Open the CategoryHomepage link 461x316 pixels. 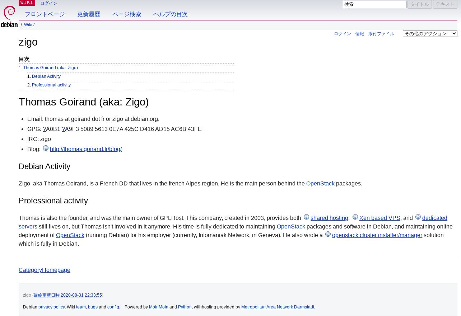[x=45, y=270]
